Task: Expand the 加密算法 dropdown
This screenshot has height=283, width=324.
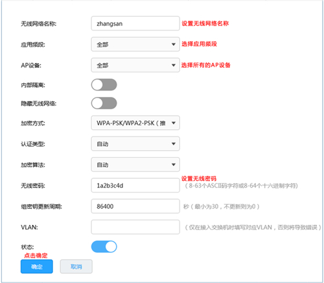Action: (135, 165)
